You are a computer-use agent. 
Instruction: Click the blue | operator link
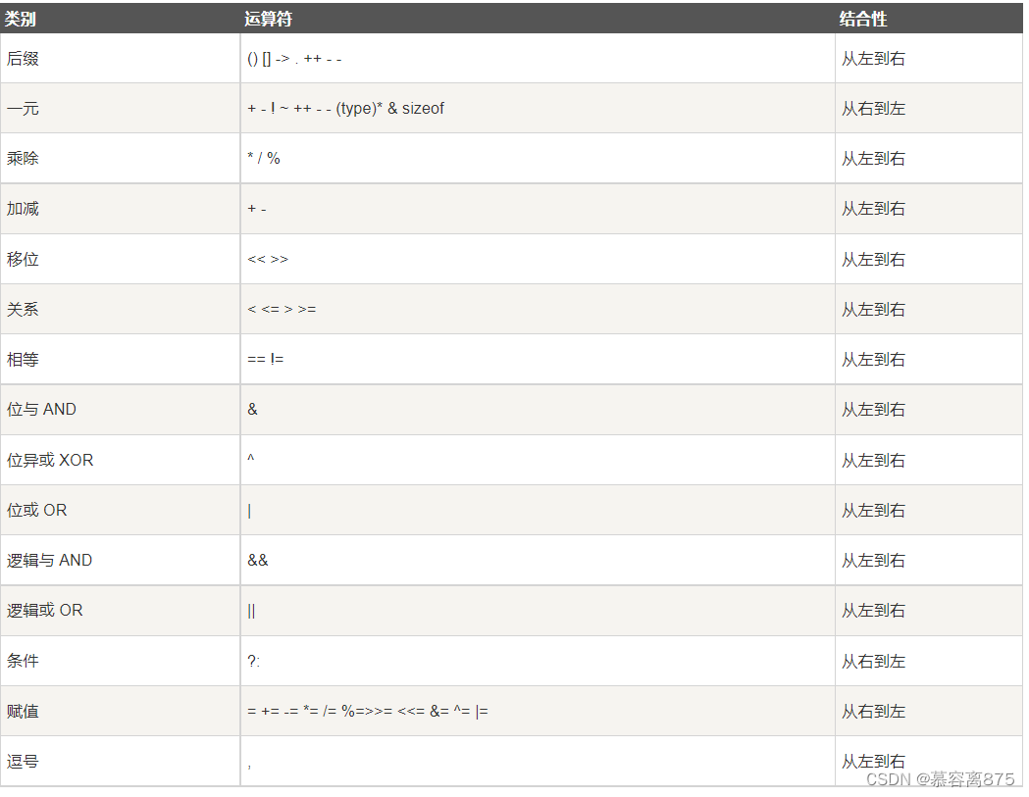(249, 511)
